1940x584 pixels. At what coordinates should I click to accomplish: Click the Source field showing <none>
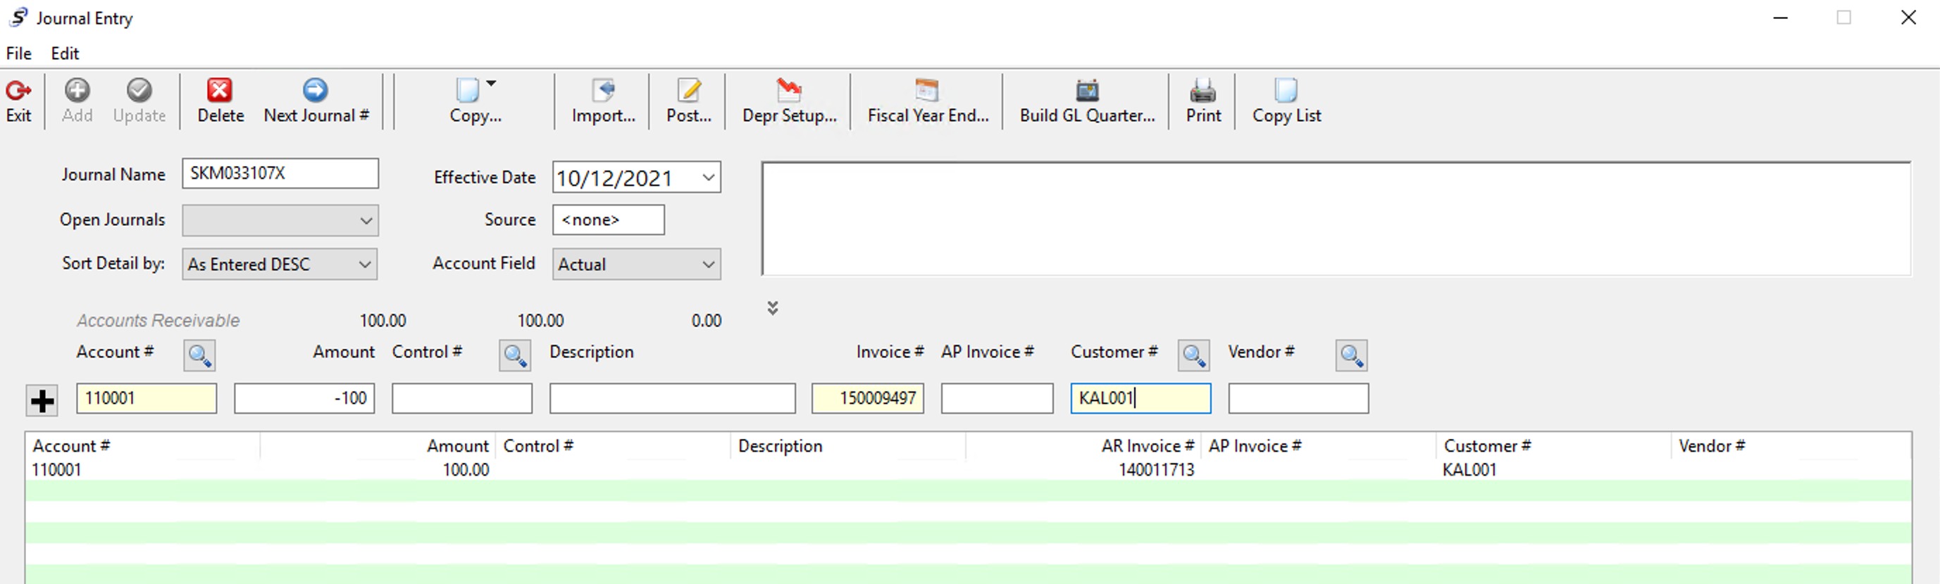pyautogui.click(x=609, y=220)
